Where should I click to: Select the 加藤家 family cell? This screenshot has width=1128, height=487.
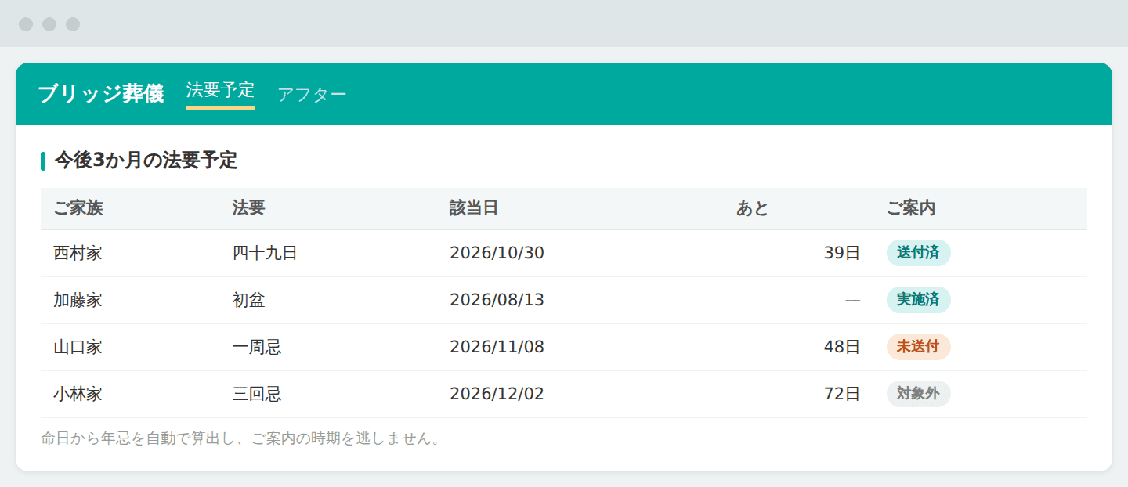(x=78, y=300)
